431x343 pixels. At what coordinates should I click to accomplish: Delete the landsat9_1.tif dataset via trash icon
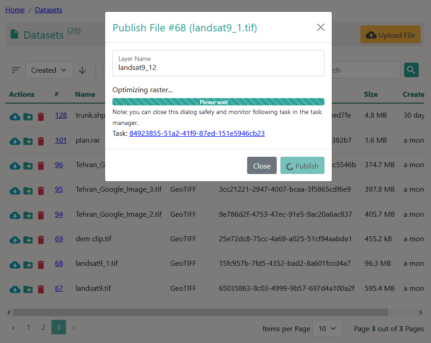41,264
